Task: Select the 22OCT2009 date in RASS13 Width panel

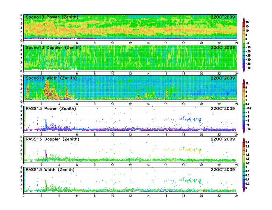Action: pyautogui.click(x=223, y=170)
